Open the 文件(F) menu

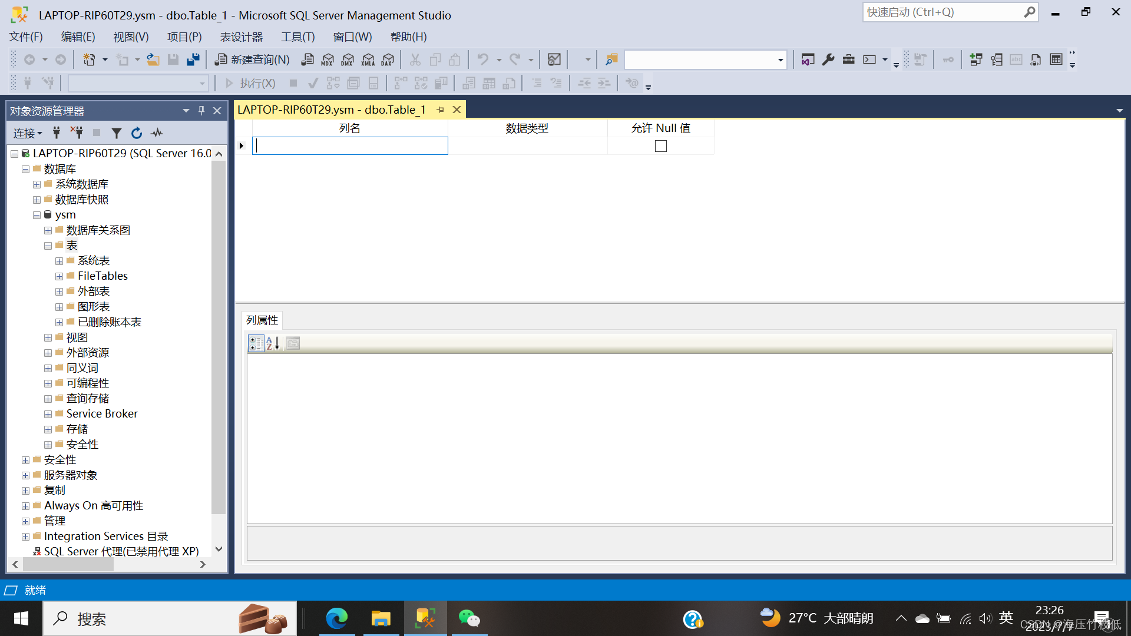26,37
